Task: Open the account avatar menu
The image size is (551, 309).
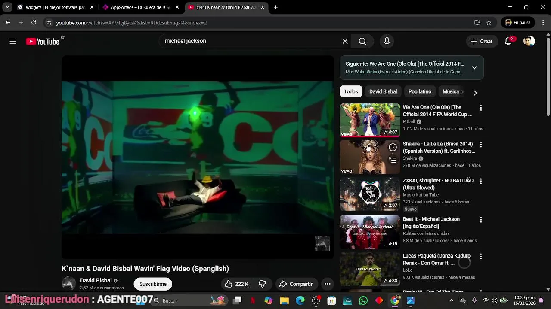Action: tap(529, 41)
